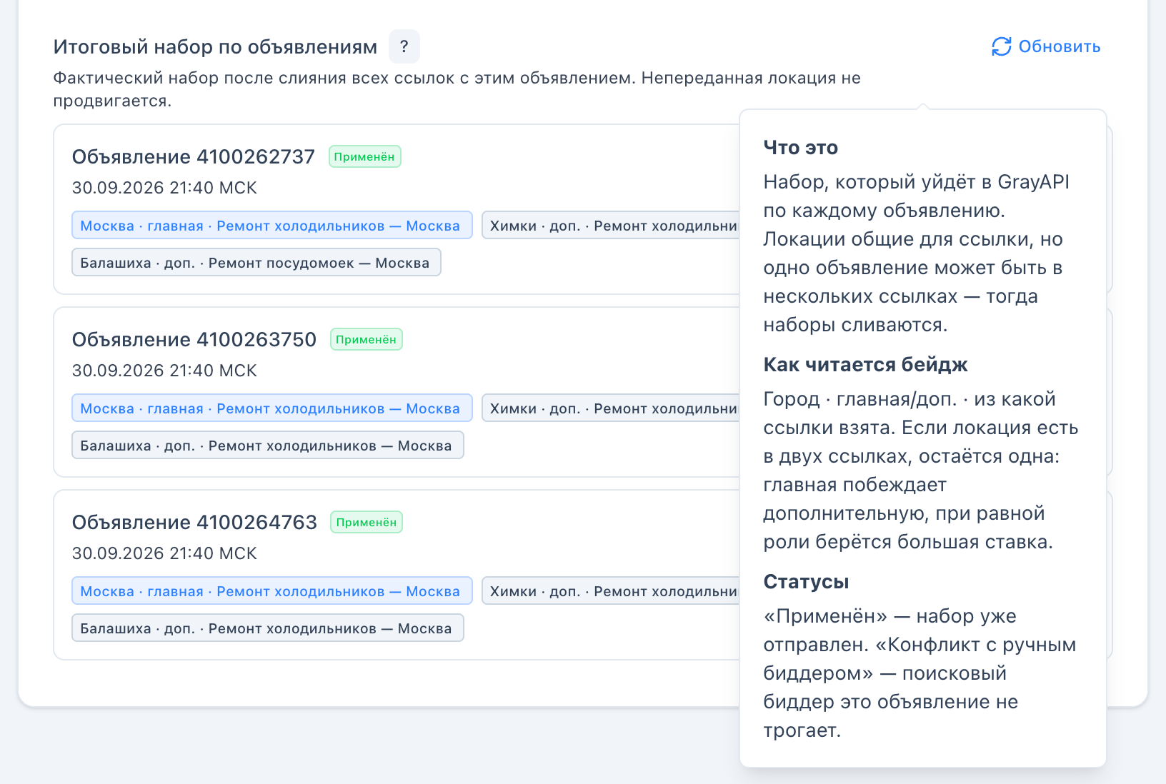
Task: Click Балашиха Ремонт посудомоек — Москва chip
Action: (x=256, y=262)
